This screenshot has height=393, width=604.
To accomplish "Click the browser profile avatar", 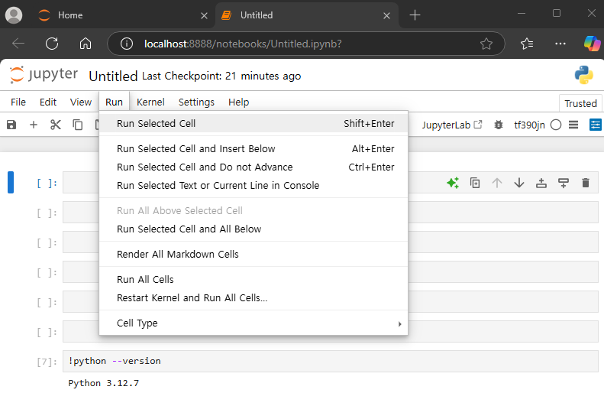I will (14, 15).
